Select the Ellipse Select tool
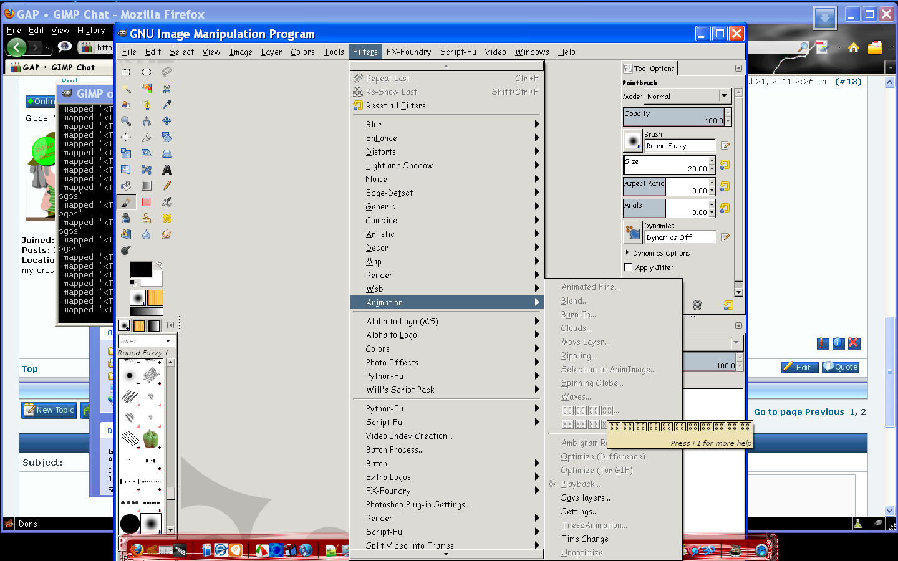This screenshot has width=898, height=561. click(x=147, y=72)
